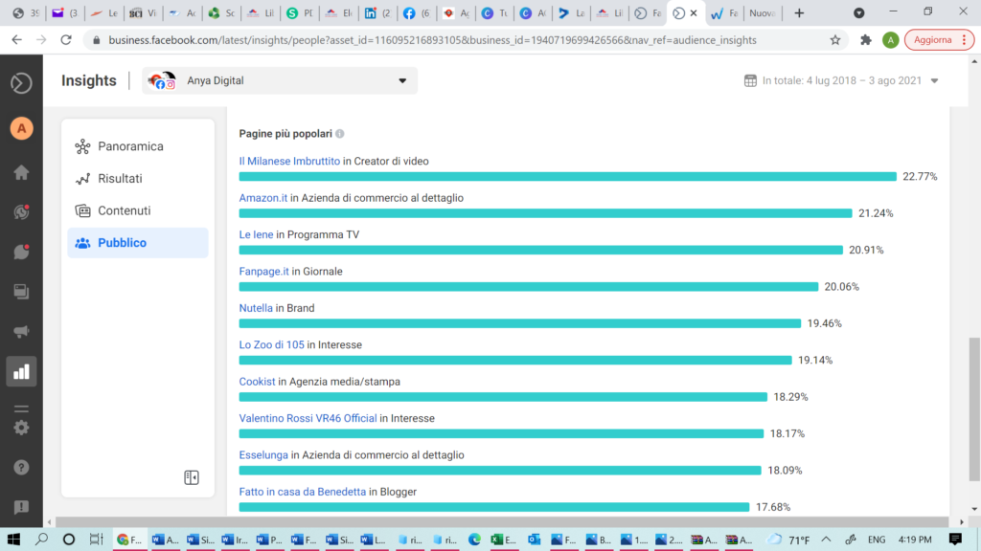Click Chrome profile avatar 'A'

pos(890,40)
